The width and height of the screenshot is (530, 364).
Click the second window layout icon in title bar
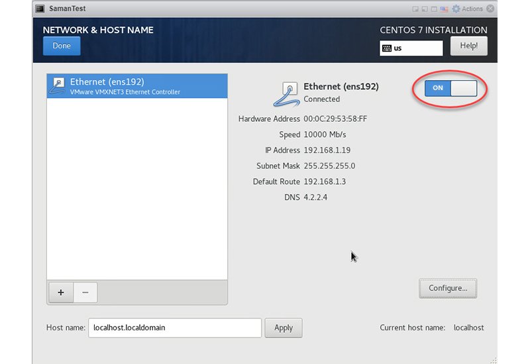point(425,9)
